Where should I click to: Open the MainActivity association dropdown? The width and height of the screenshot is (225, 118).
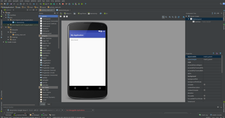click(x=93, y=13)
